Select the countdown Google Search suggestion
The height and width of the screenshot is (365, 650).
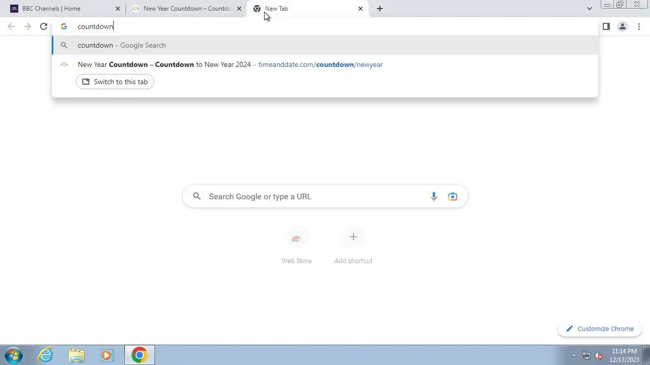[x=325, y=45]
